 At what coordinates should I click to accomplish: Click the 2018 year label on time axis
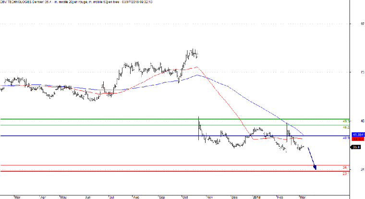(257, 198)
